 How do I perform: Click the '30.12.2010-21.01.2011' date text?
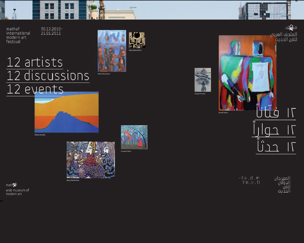[x=51, y=31]
